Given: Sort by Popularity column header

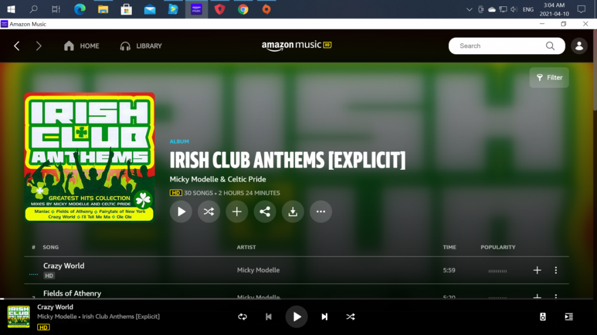Looking at the screenshot, I should pos(498,247).
